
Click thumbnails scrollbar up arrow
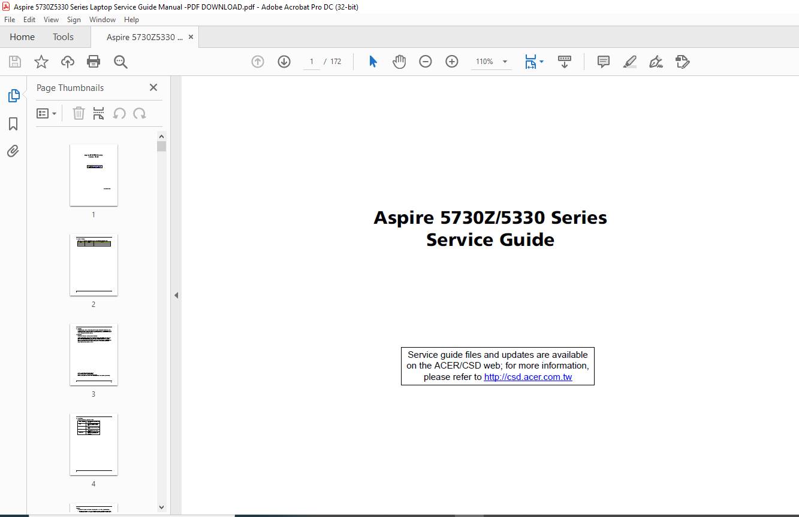click(161, 136)
